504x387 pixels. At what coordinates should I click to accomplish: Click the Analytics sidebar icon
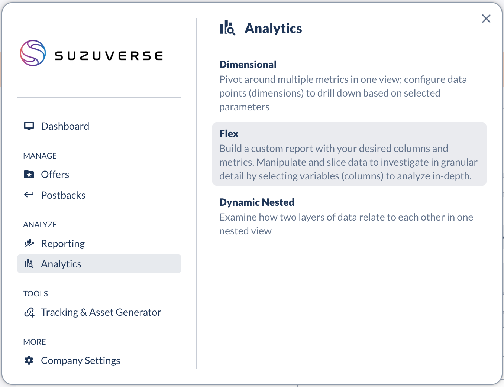pyautogui.click(x=29, y=264)
